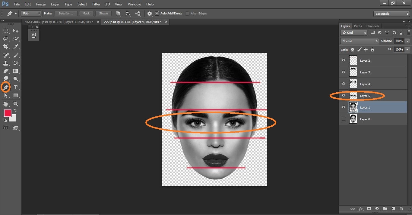Click the Create New Layer icon
Image resolution: width=412 pixels, height=215 pixels.
[393, 208]
